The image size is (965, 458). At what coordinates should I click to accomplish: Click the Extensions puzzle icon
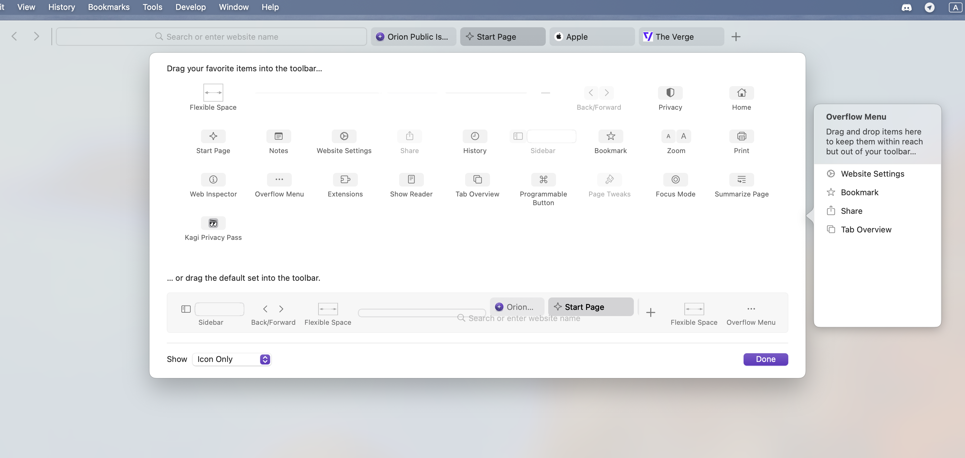345,179
